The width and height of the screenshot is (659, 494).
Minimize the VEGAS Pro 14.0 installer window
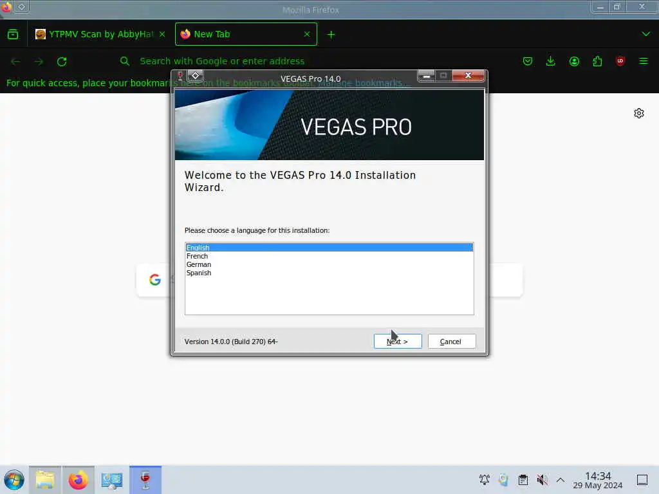coord(426,76)
